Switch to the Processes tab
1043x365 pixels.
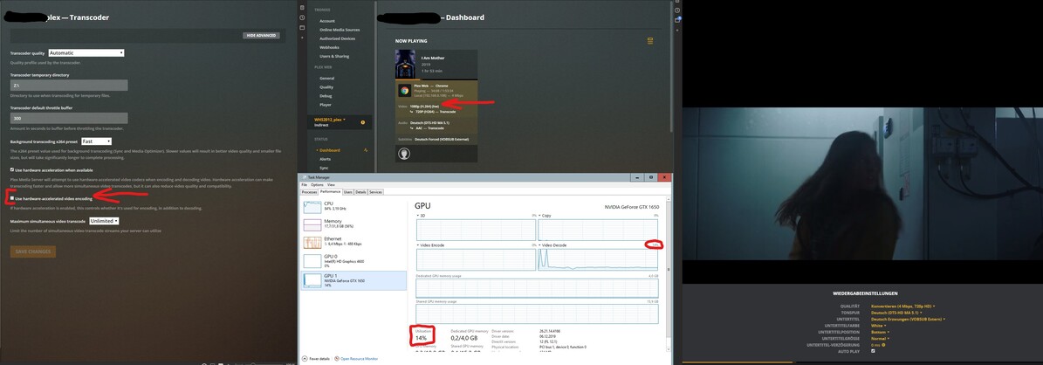pyautogui.click(x=309, y=192)
